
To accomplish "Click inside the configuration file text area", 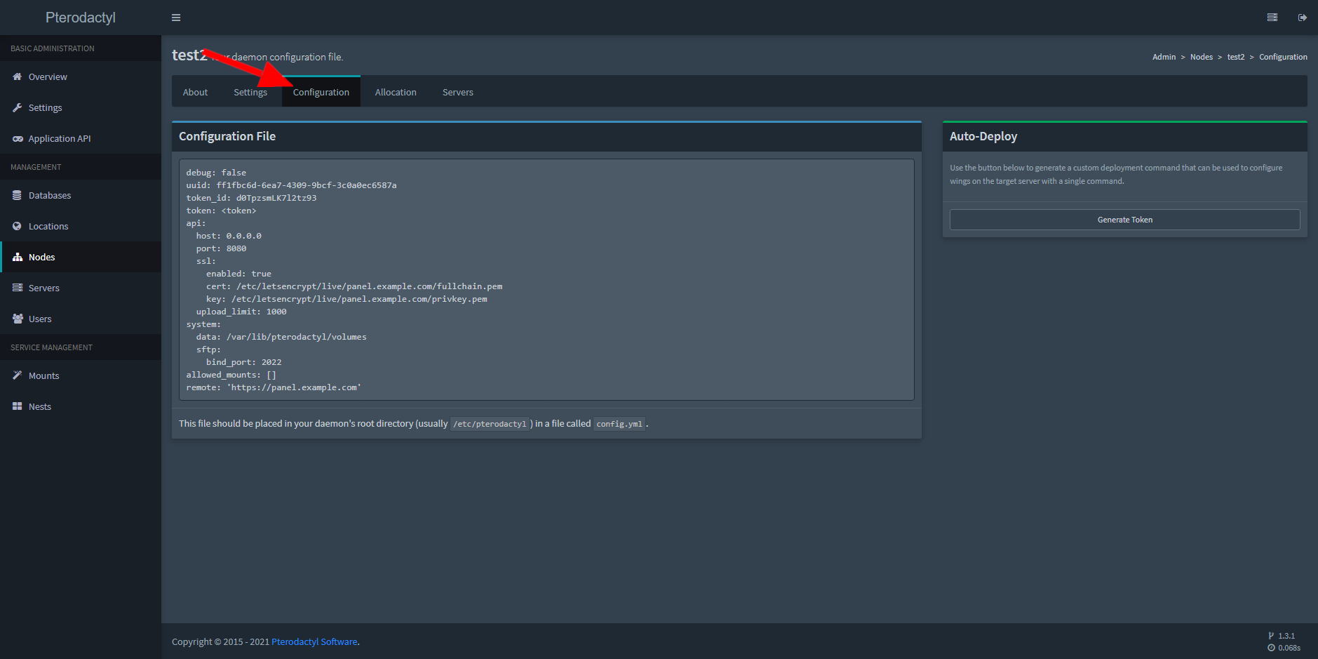I will pyautogui.click(x=546, y=279).
